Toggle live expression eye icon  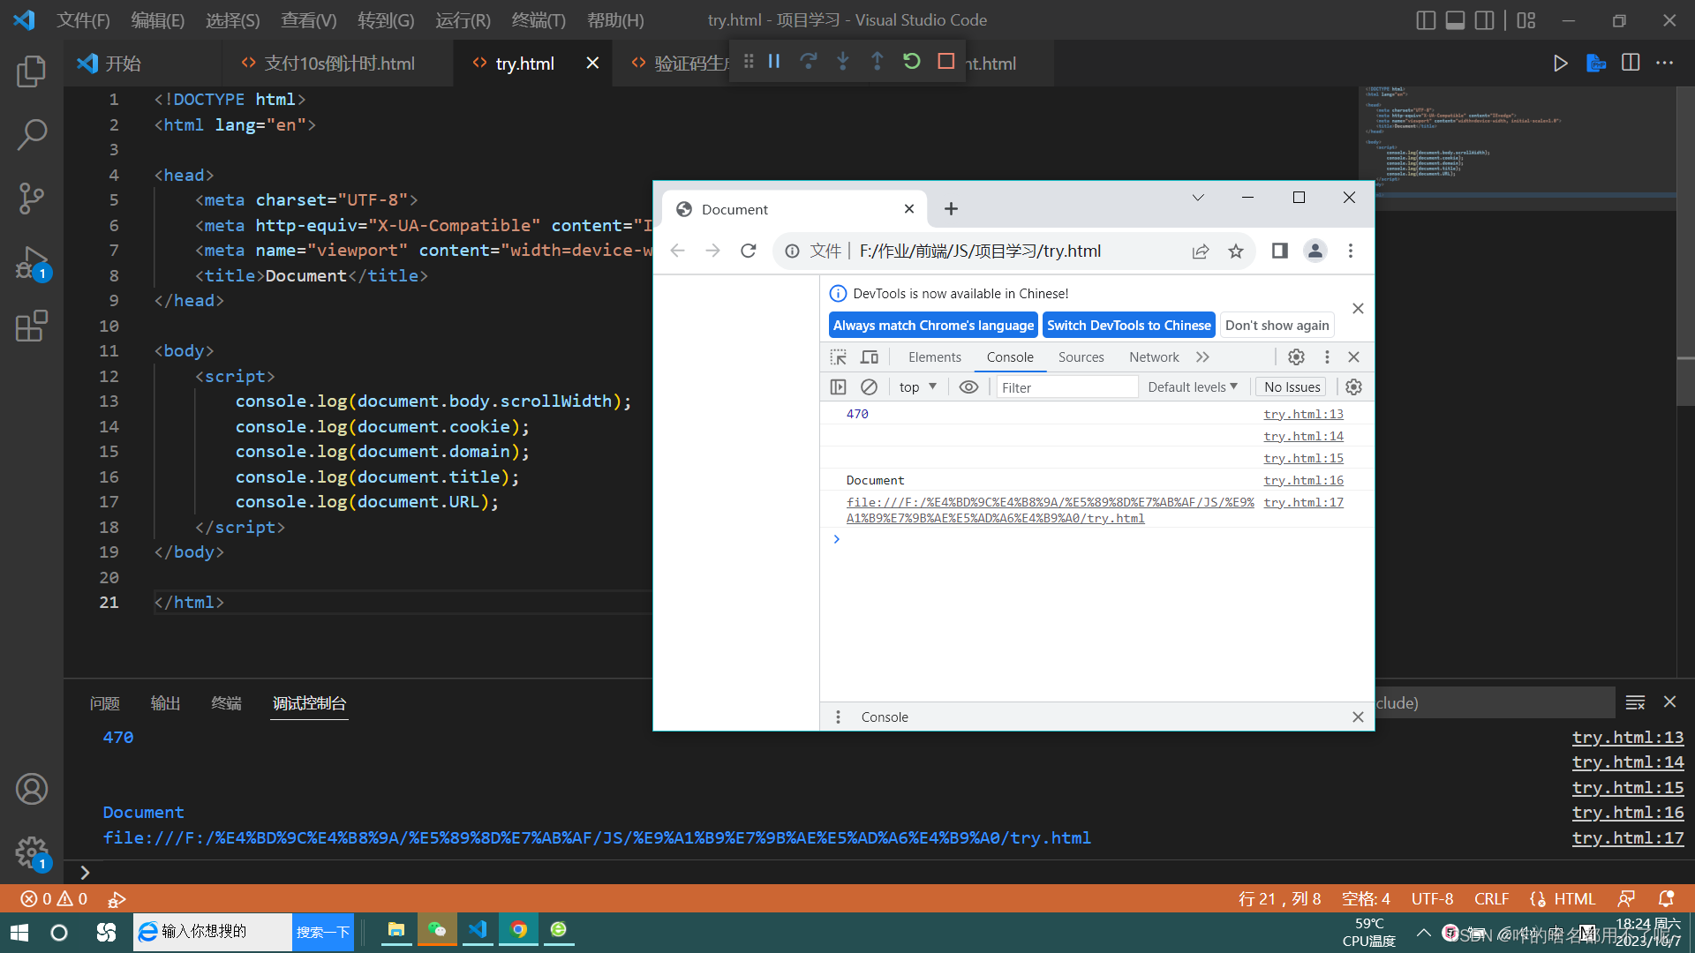click(x=968, y=386)
